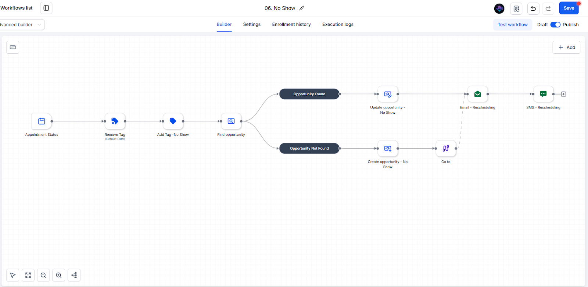Click the workflow title 06. No Show
This screenshot has height=287, width=588.
pyautogui.click(x=280, y=8)
